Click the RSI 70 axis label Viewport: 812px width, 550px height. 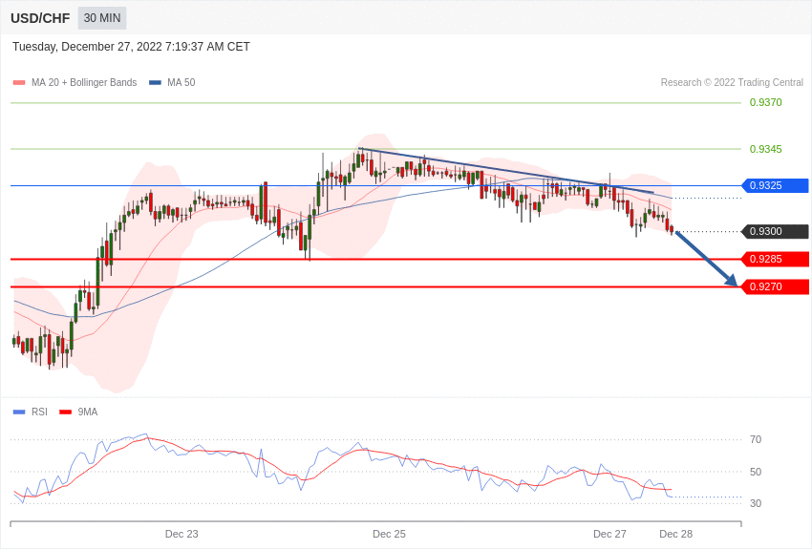(756, 440)
